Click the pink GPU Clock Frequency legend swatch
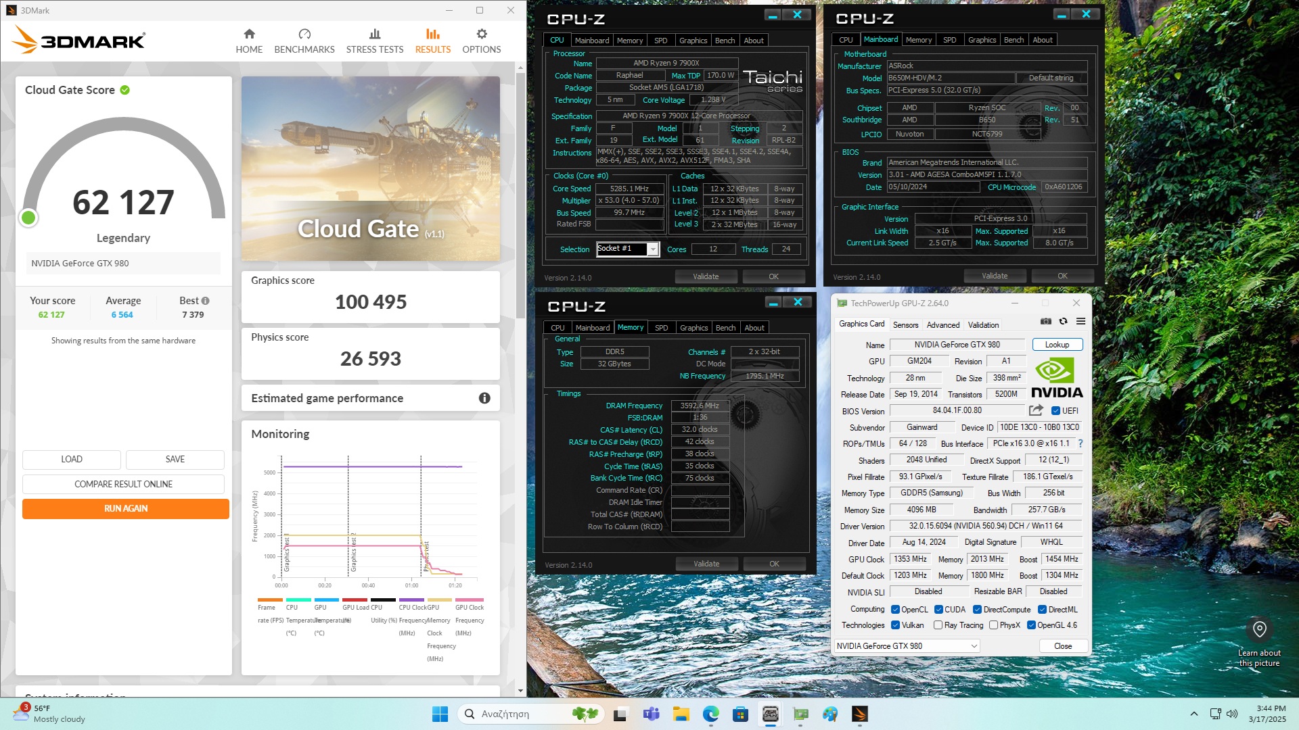Screen dimensions: 1299x730 coord(470,600)
